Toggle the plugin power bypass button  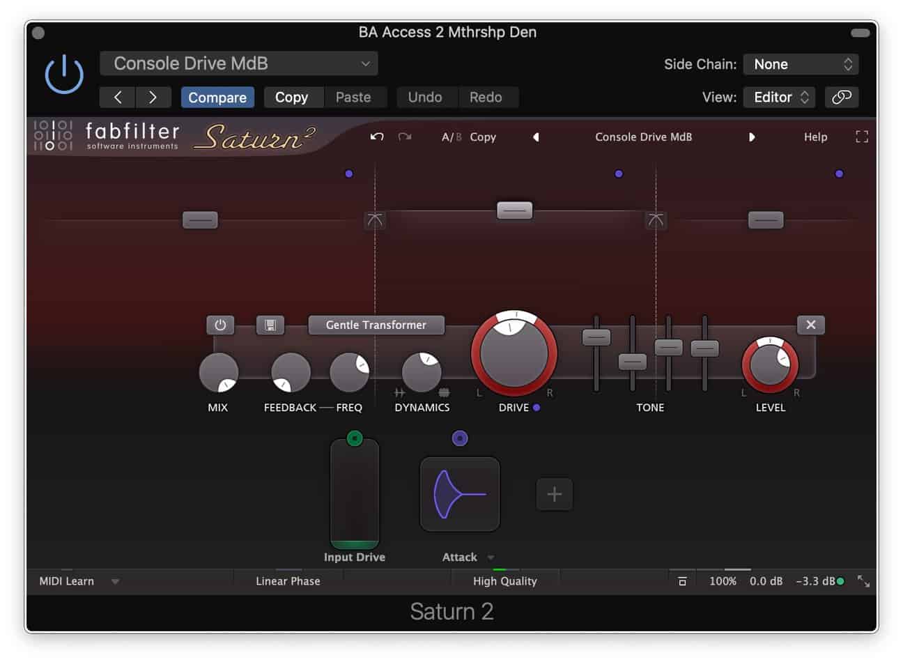point(64,75)
